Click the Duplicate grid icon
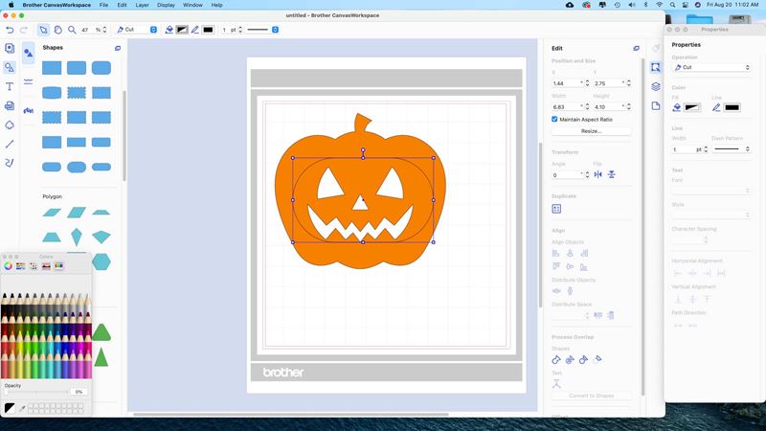 557,208
